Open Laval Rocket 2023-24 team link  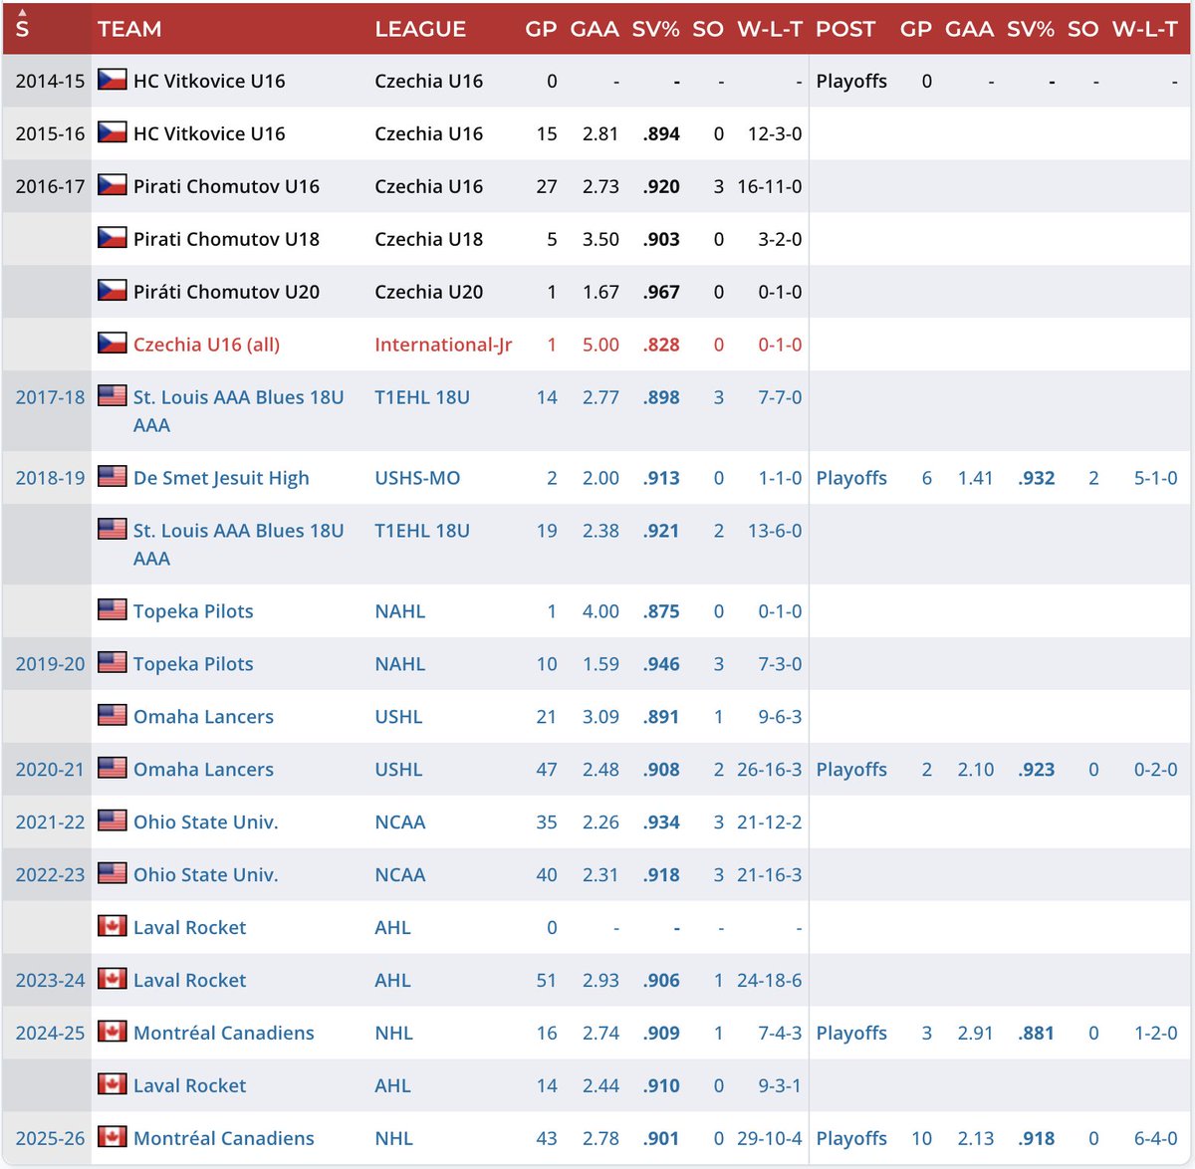pyautogui.click(x=189, y=981)
